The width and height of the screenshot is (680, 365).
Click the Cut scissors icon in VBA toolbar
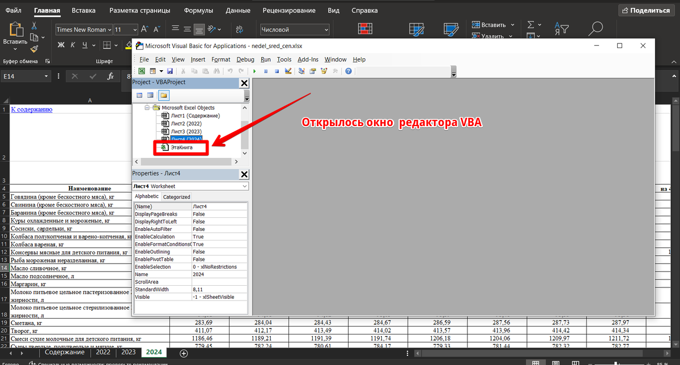183,71
